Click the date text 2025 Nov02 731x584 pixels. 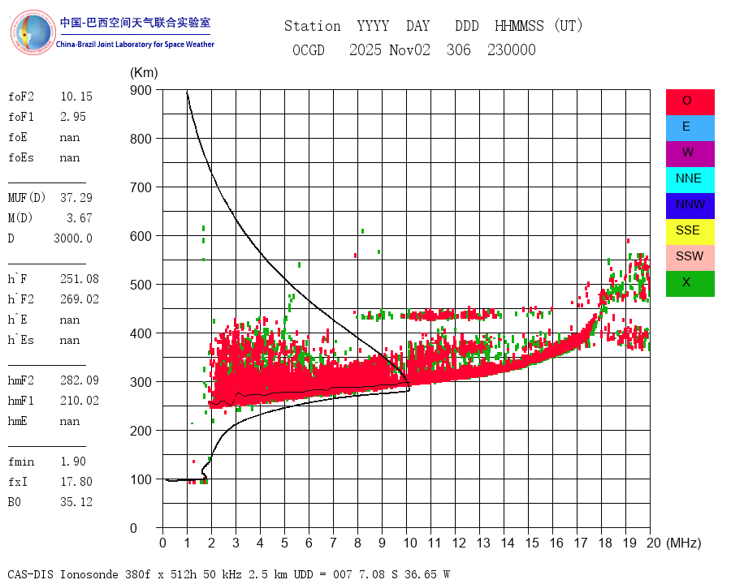tap(390, 49)
